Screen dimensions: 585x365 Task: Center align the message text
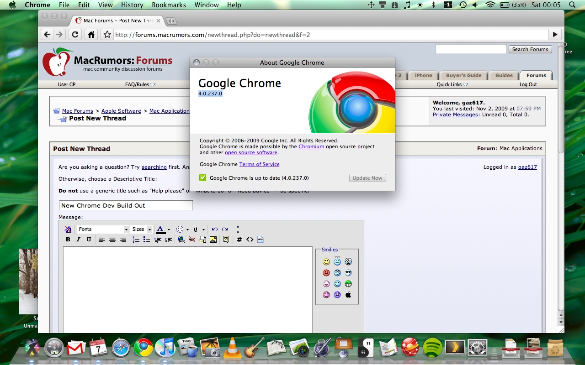coord(112,240)
